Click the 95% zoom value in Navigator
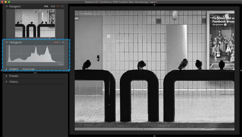 click(x=46, y=6)
